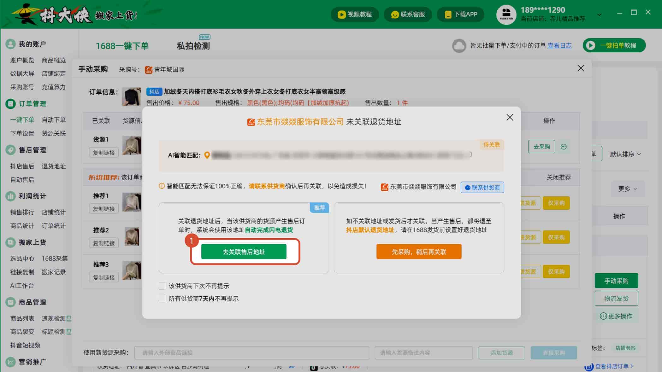
Task: Click the user avatar icon
Action: click(506, 15)
